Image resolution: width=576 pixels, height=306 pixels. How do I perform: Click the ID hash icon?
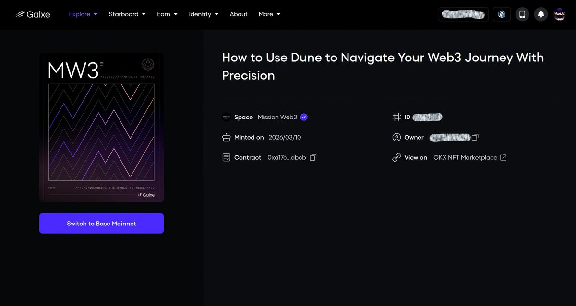pos(396,117)
